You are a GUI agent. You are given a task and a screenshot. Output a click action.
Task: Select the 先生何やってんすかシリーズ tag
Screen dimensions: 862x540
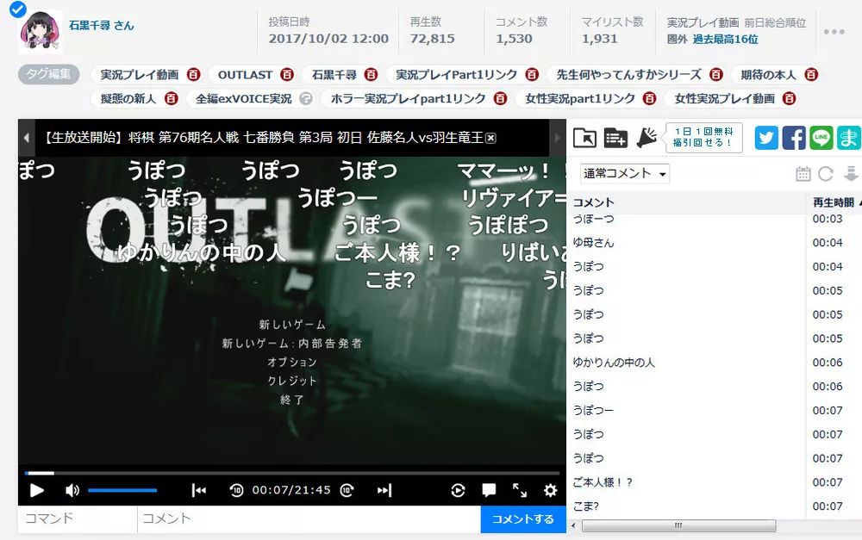(x=629, y=75)
